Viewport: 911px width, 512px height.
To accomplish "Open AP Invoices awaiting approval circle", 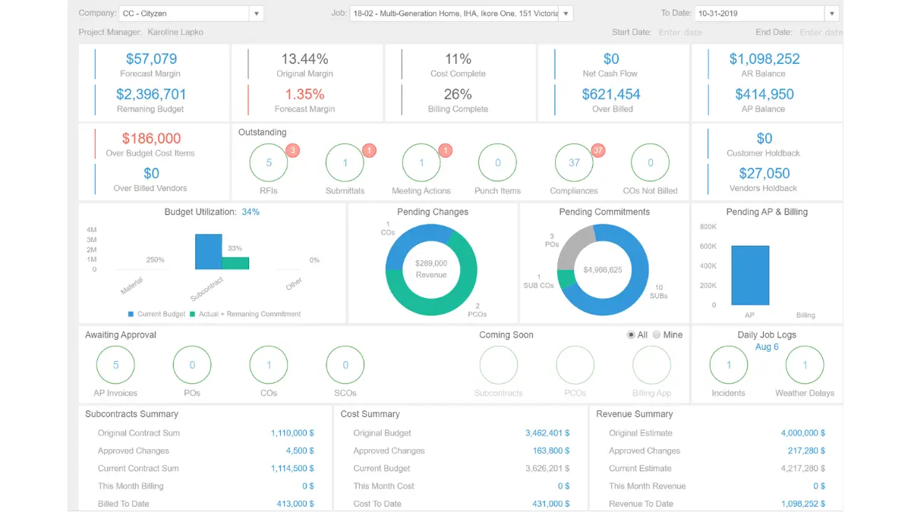I will (115, 365).
